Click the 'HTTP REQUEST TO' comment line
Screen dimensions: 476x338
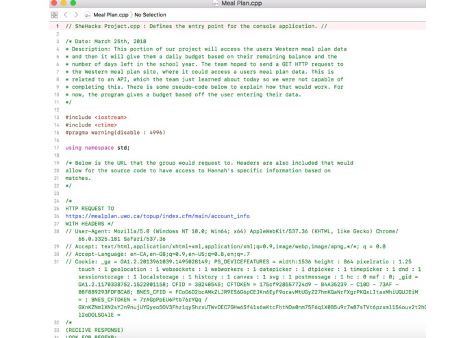point(90,209)
